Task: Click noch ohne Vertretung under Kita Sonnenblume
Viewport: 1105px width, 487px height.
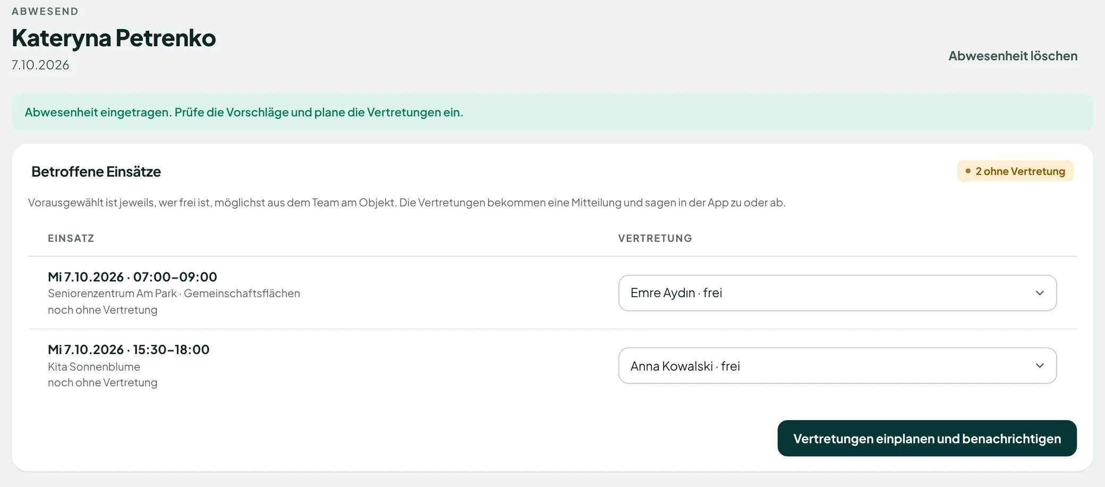Action: [103, 383]
